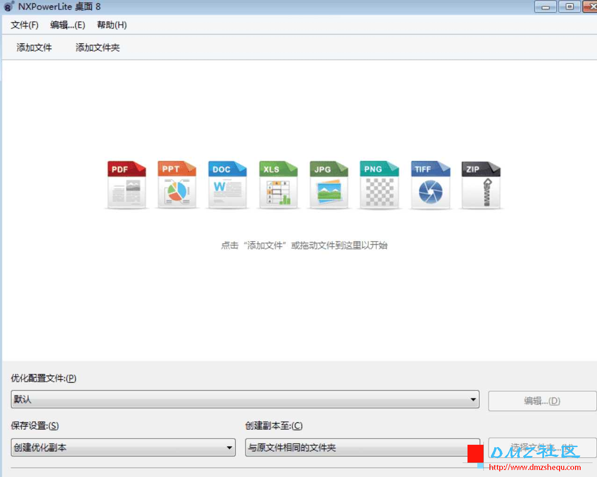The image size is (597, 477).
Task: Click the PNG image file icon
Action: point(379,185)
